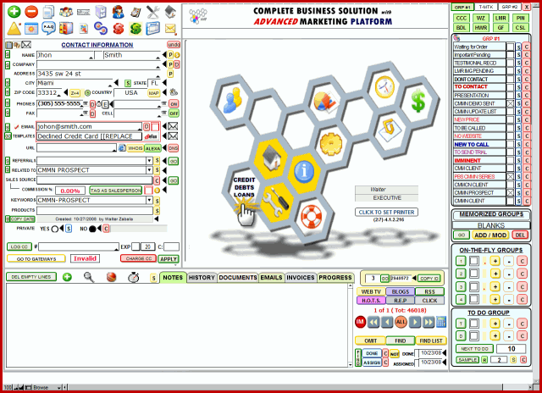542x393 pixels.
Task: Click the Go To Gateways button
Action: 36,258
